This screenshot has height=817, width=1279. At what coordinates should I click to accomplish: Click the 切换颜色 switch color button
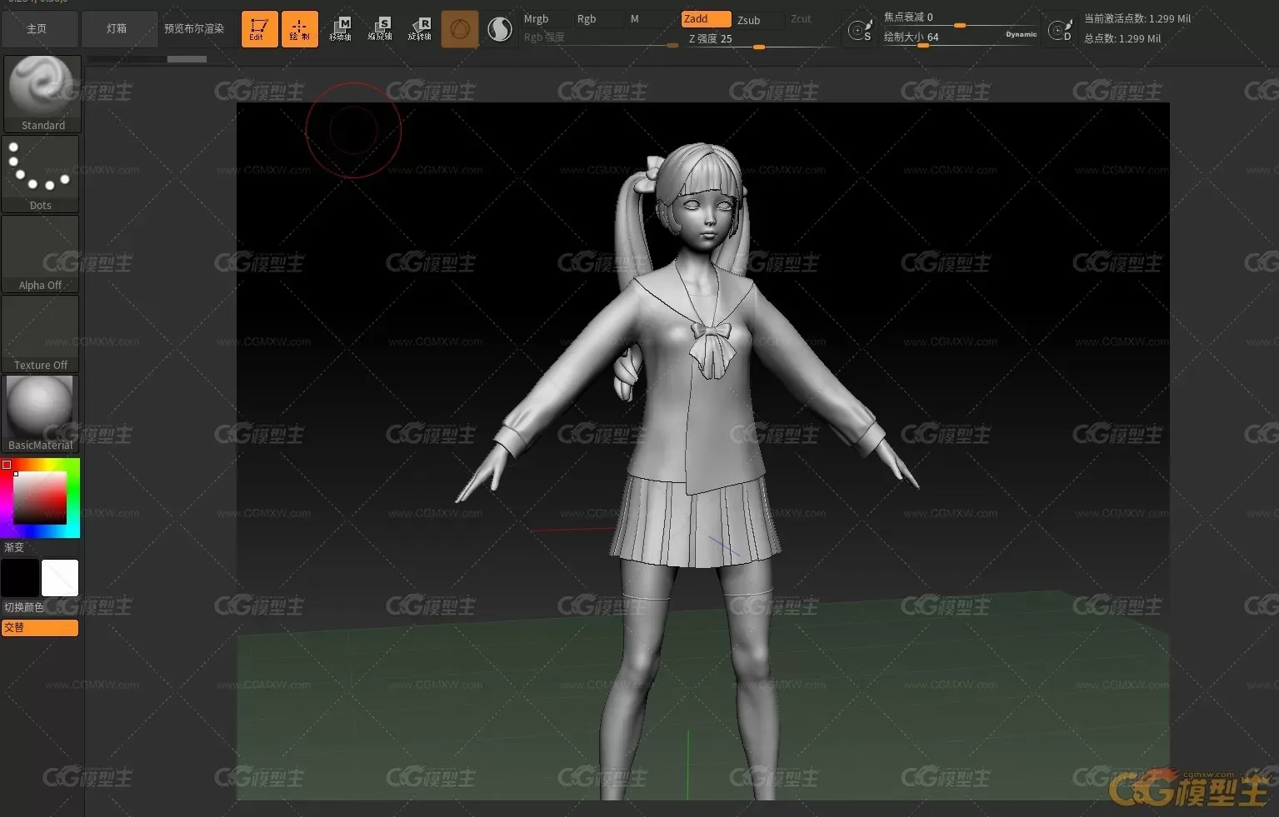pyautogui.click(x=24, y=608)
